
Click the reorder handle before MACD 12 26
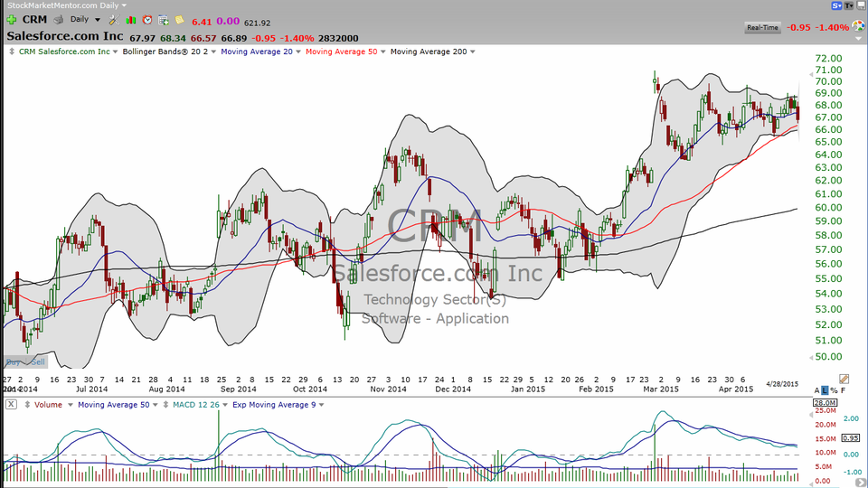[165, 405]
